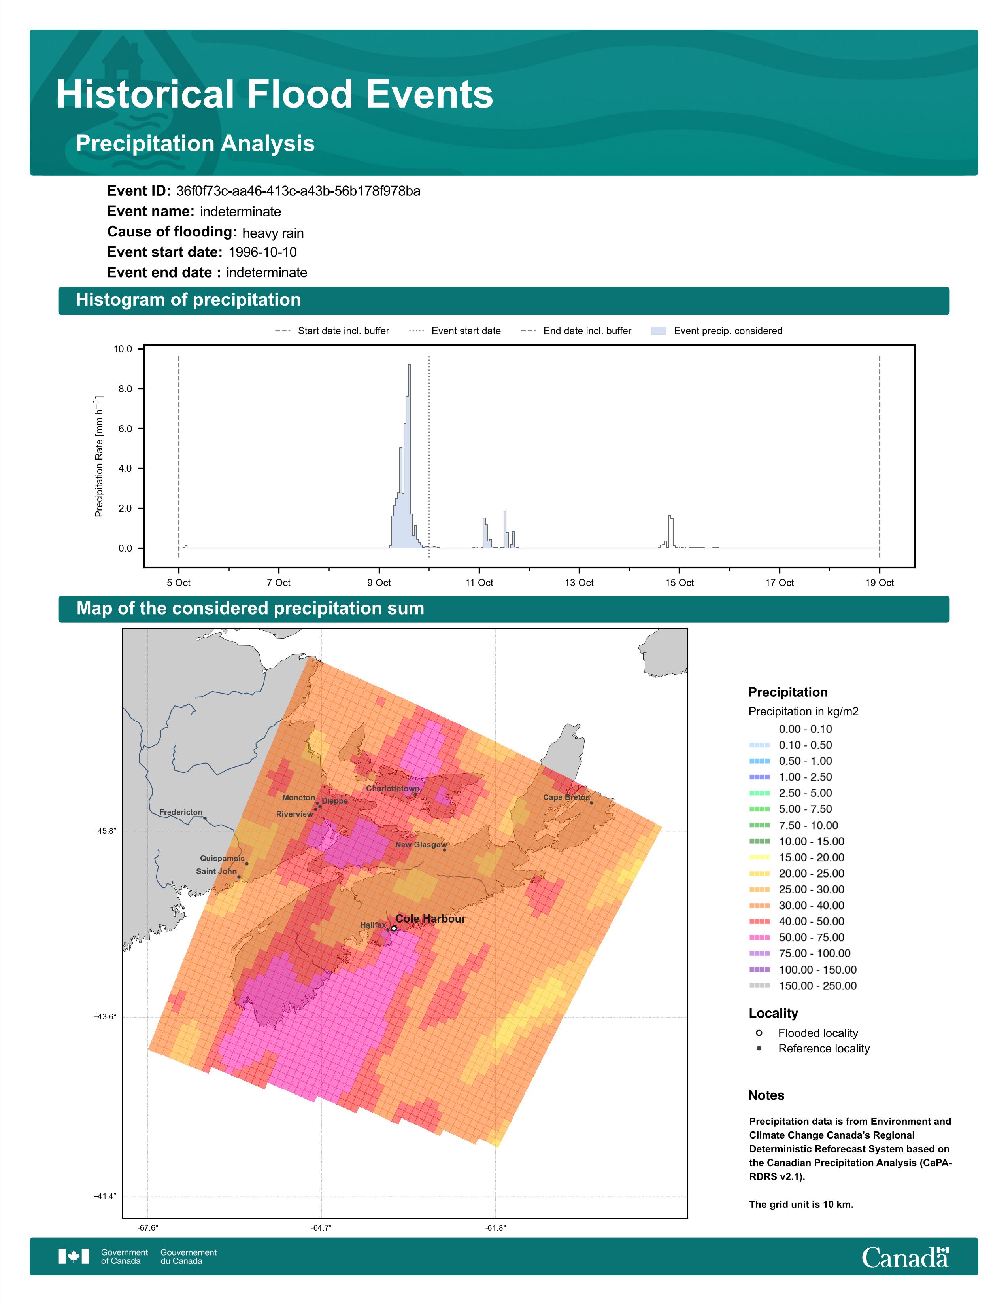The image size is (1008, 1305).
Task: Click the Moncton label on map
Action: pyautogui.click(x=298, y=798)
